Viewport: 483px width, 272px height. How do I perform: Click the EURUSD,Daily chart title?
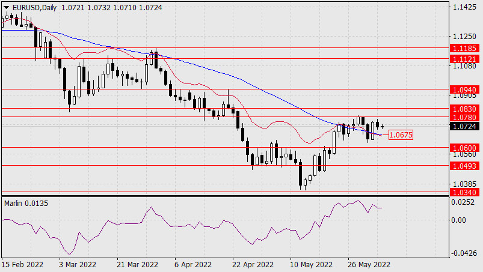tap(34, 8)
